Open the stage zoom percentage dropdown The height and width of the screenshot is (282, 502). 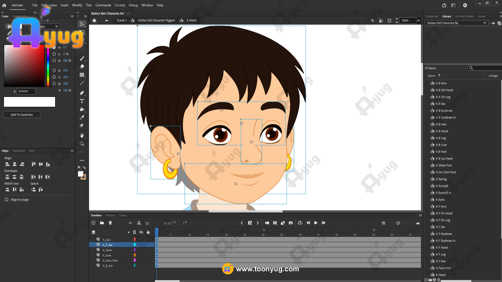tap(419, 20)
